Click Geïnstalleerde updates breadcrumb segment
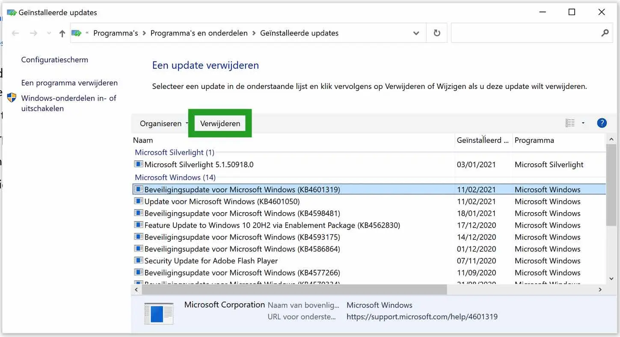Screen dimensions: 620x337 [299, 33]
